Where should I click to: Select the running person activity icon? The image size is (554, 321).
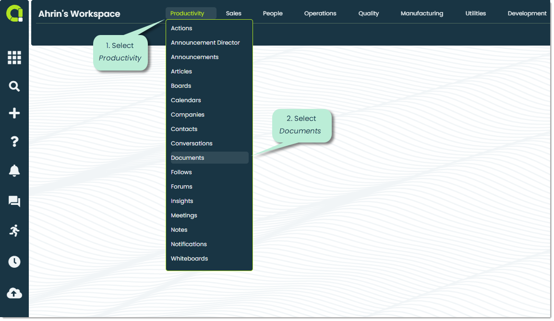pos(14,231)
